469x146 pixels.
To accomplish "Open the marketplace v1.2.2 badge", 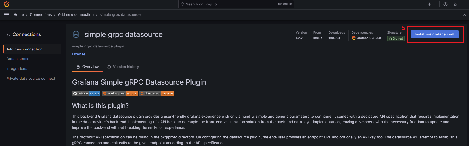I will [x=120, y=94].
